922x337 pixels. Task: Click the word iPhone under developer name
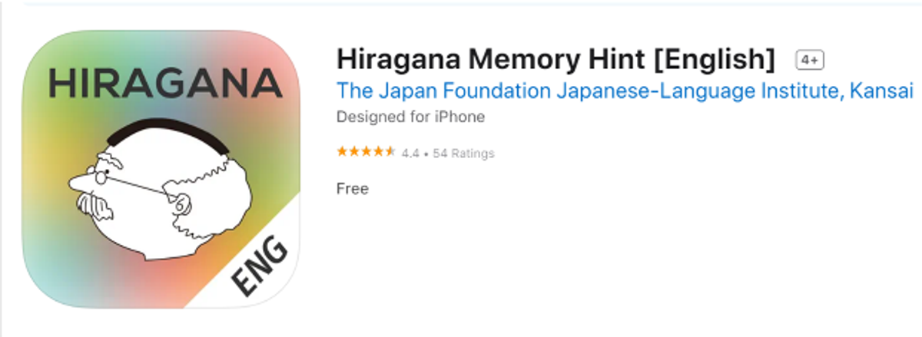coord(461,117)
